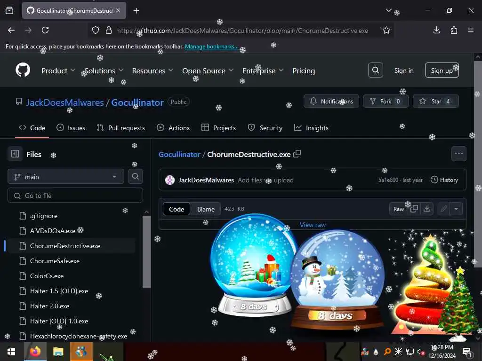This screenshot has height=361, width=482.
Task: Click the edit file pencil icon
Action: coord(443,209)
